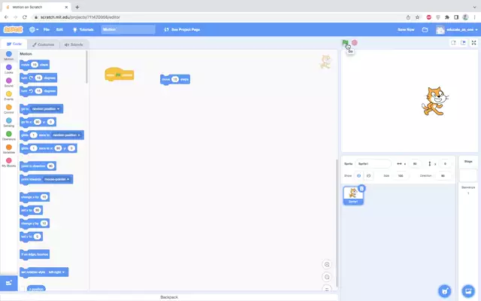The width and height of the screenshot is (481, 301).
Task: Click the Save Now button
Action: click(x=406, y=29)
